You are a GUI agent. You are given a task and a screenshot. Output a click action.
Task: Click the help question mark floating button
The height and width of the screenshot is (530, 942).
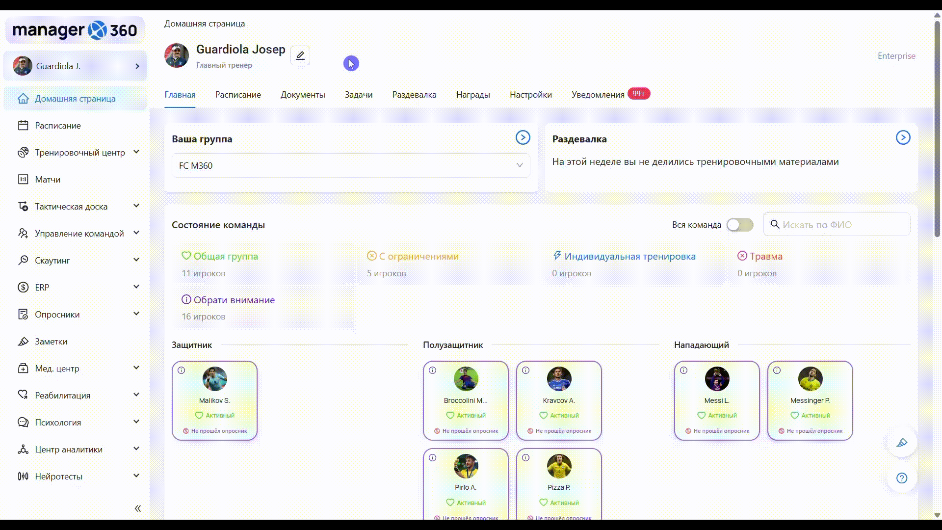(902, 478)
